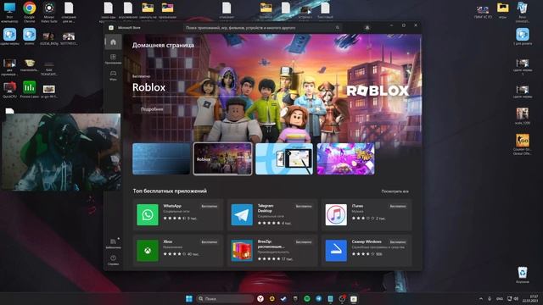
Task: Select the light-blue tablet carousel thumbnail
Action: coord(284,158)
